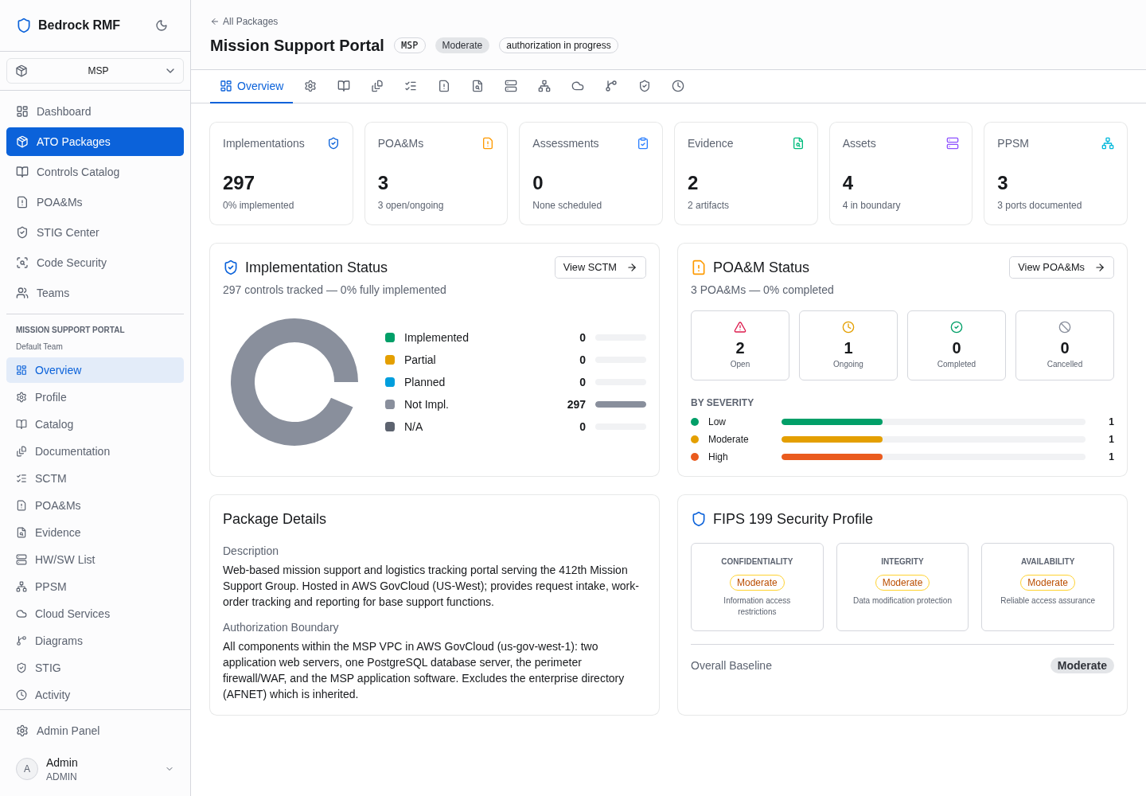Screen dimensions: 1146x796
Task: Click the Moderate severity yellow progress bar
Action: tap(832, 439)
